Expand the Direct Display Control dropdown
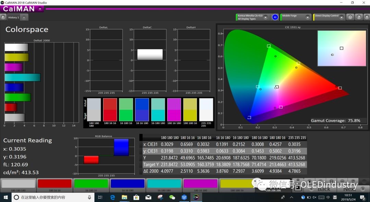Screen dimensions: 370x202 tap(342, 17)
